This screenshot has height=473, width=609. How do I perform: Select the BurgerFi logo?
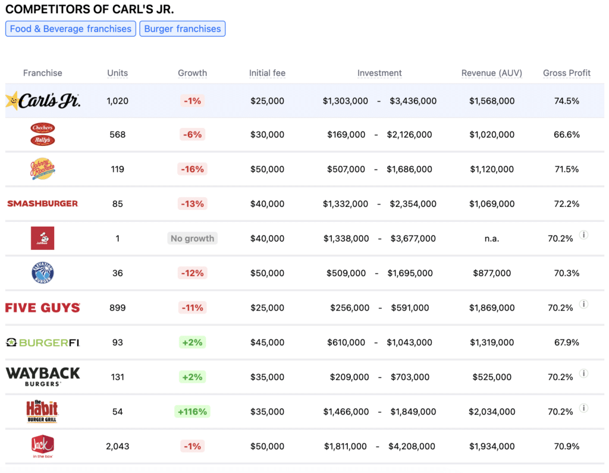point(43,342)
